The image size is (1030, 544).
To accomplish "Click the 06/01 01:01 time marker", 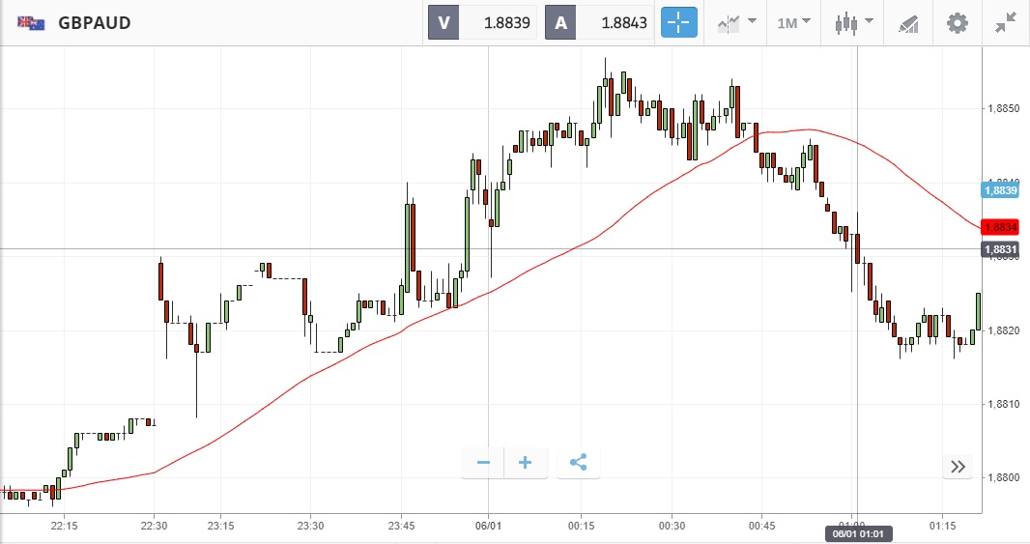I will (857, 532).
